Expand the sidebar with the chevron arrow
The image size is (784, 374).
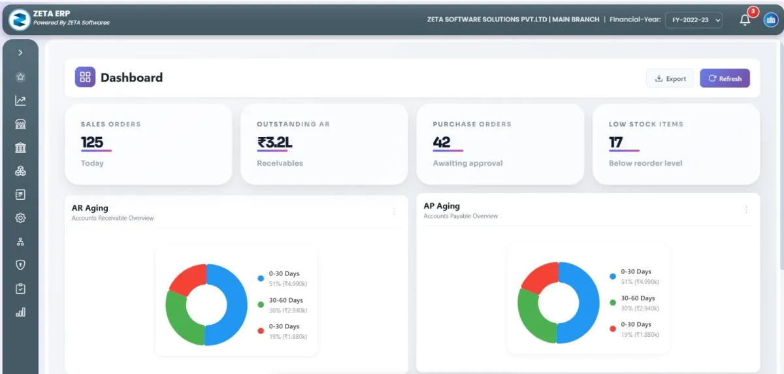[x=20, y=52]
